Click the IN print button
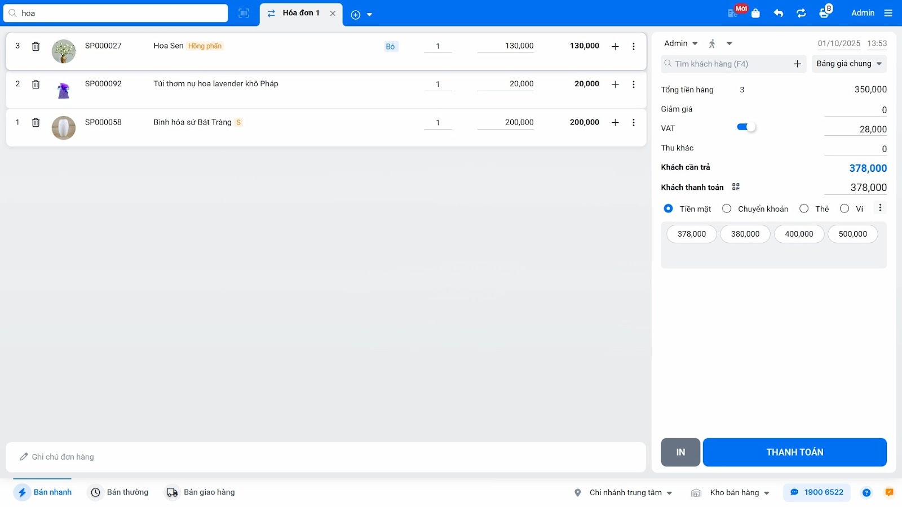 [680, 452]
